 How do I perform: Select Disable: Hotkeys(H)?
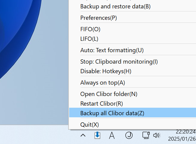(133, 71)
